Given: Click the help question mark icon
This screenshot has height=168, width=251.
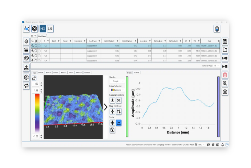Looking at the screenshot, I should coord(227,145).
